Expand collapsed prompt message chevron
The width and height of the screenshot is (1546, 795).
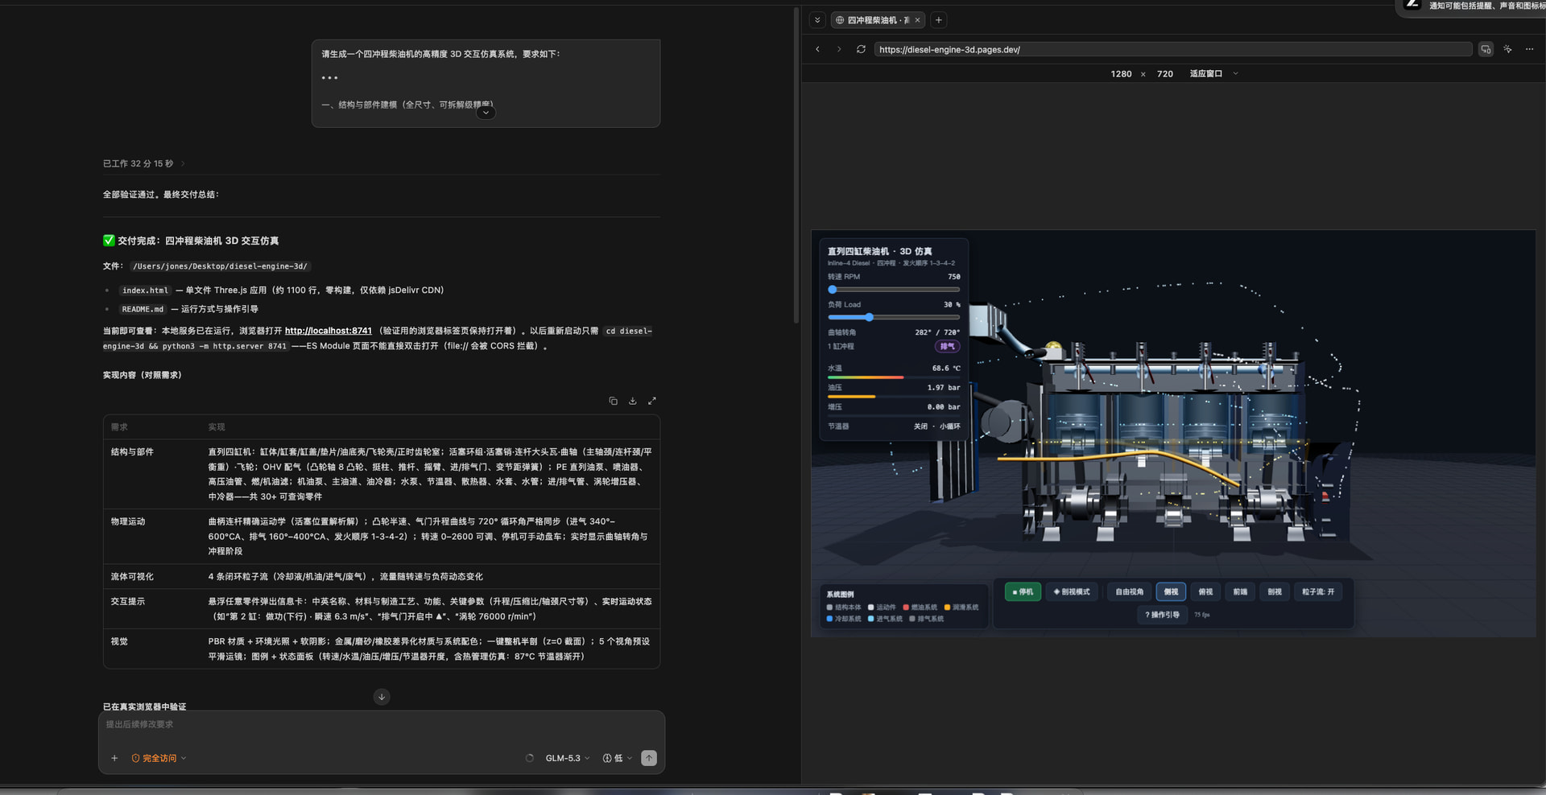tap(486, 113)
